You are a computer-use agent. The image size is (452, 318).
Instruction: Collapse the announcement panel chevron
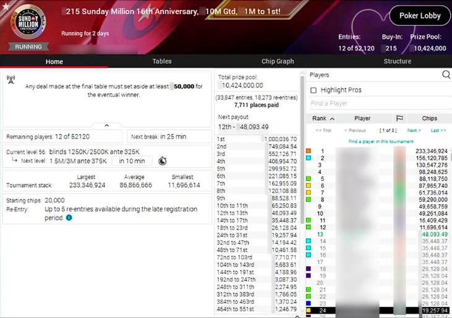[x=106, y=125]
